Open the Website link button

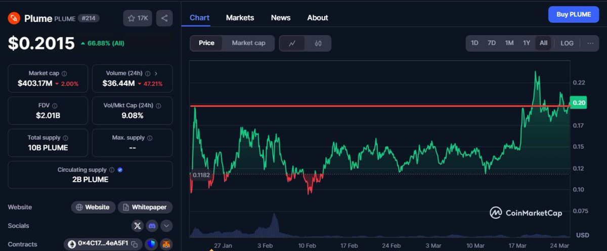point(93,207)
